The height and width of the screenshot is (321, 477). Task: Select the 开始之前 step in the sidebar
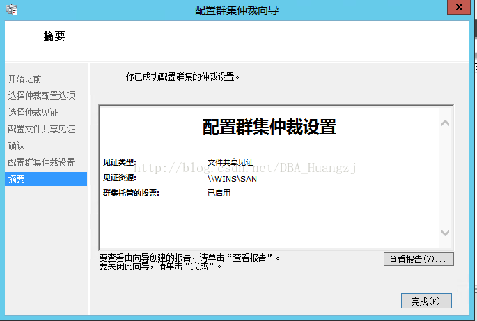pyautogui.click(x=24, y=79)
